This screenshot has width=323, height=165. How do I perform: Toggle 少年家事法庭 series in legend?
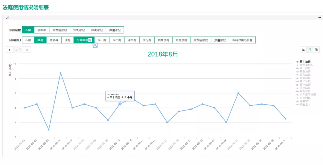pyautogui.click(x=306, y=94)
